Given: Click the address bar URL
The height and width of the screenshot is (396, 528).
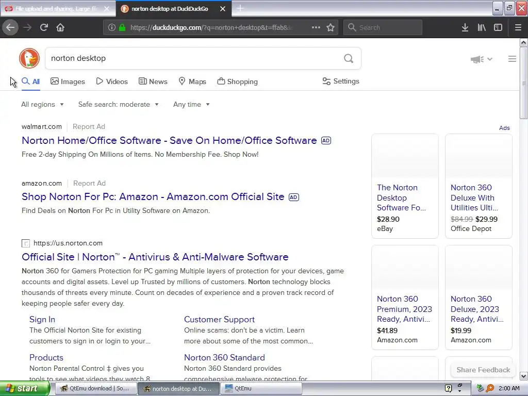Looking at the screenshot, I should click(x=211, y=28).
